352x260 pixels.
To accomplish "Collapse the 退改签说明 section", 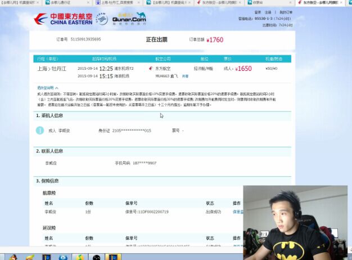I will (48, 88).
